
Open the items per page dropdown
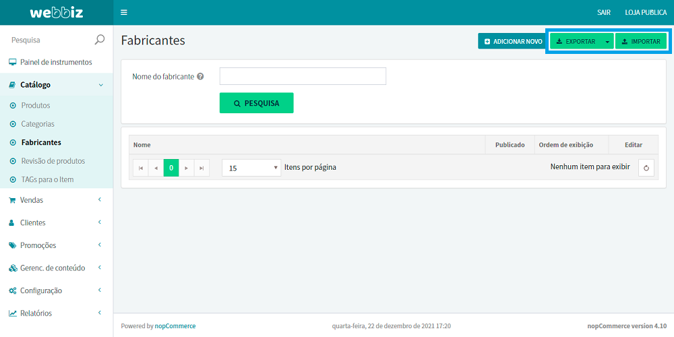click(251, 168)
